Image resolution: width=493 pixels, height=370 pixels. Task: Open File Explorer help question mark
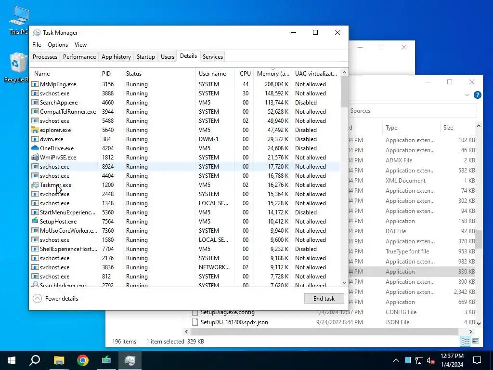tap(477, 95)
